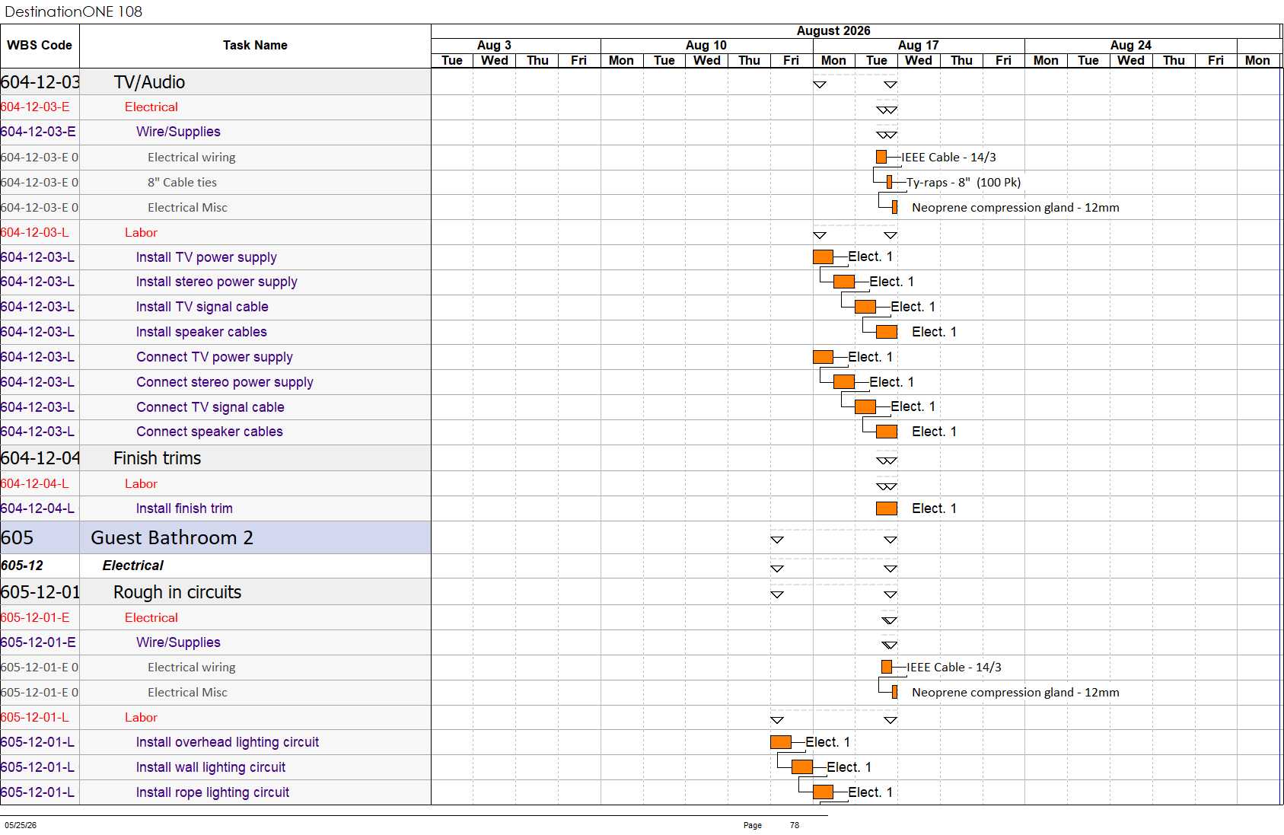Select the IEEE Cable bar in TV/Audio

point(881,157)
